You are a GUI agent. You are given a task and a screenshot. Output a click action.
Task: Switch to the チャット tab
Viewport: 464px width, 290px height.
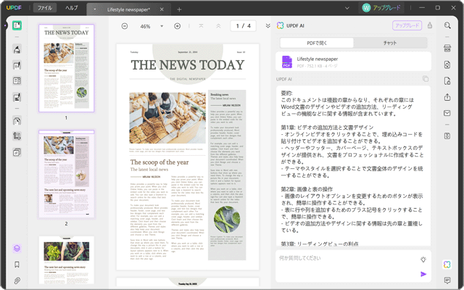(x=391, y=43)
